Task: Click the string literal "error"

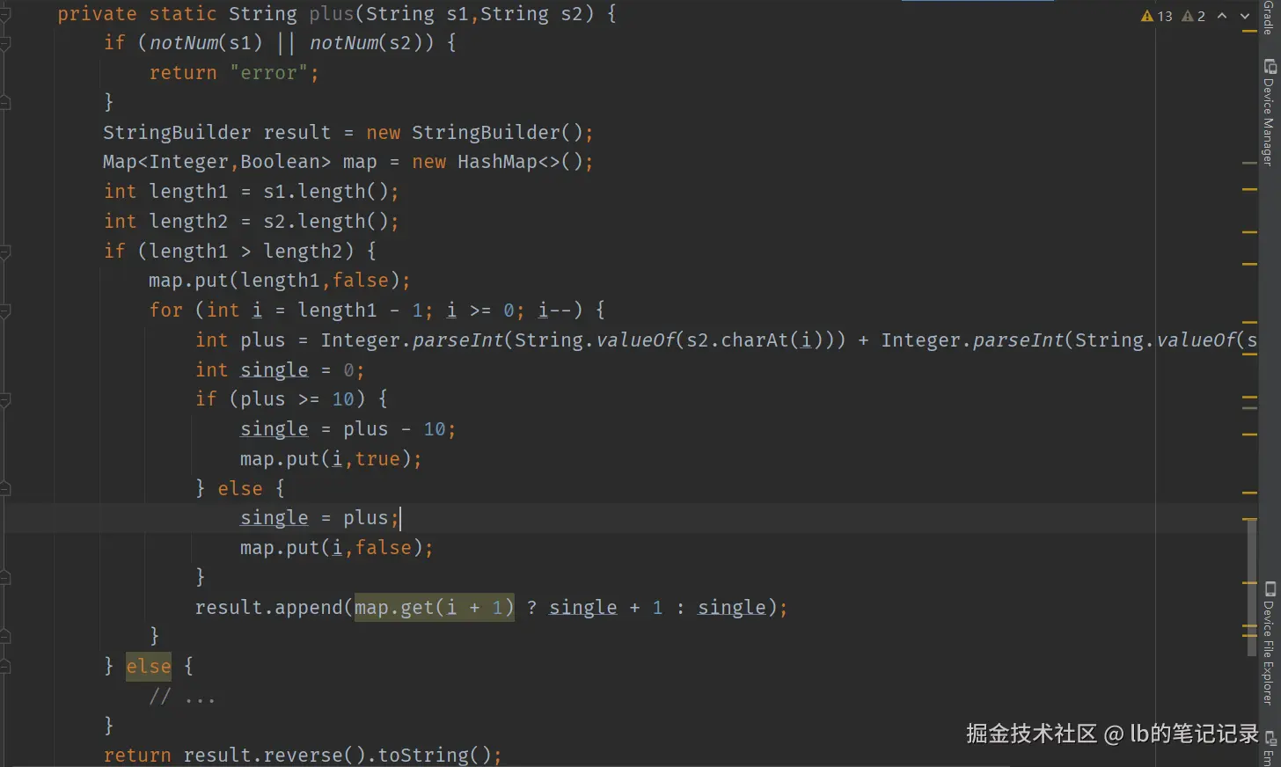Action: [269, 73]
